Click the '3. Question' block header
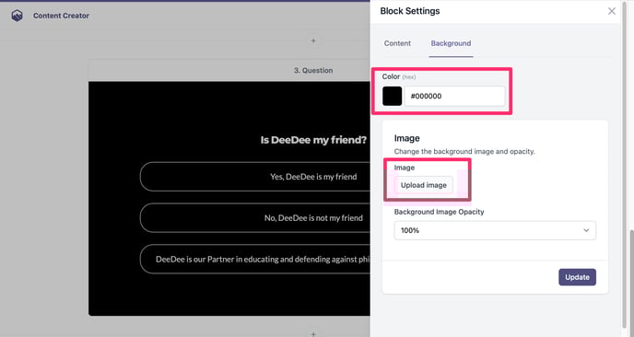This screenshot has height=337, width=634. point(229,70)
